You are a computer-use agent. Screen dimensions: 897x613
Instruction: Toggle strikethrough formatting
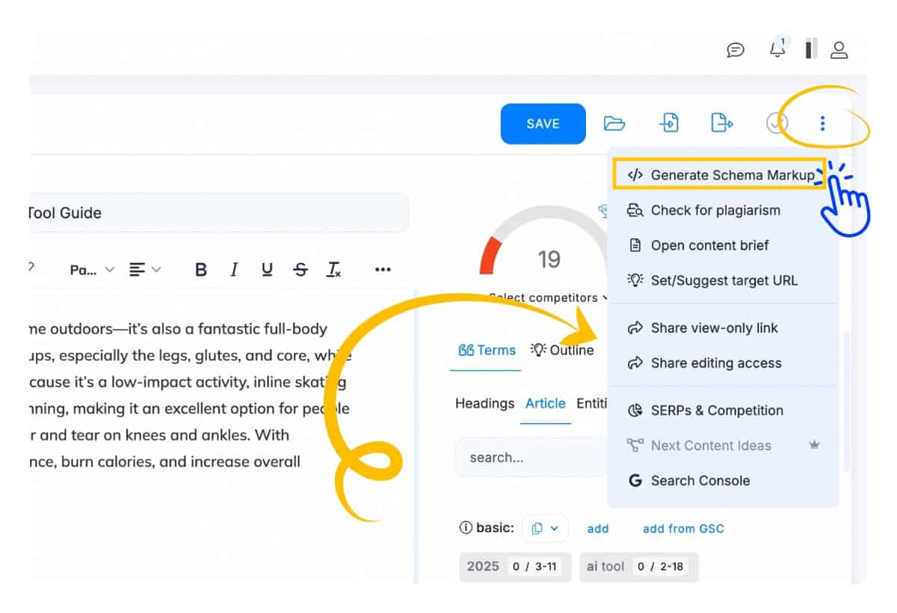click(x=300, y=269)
